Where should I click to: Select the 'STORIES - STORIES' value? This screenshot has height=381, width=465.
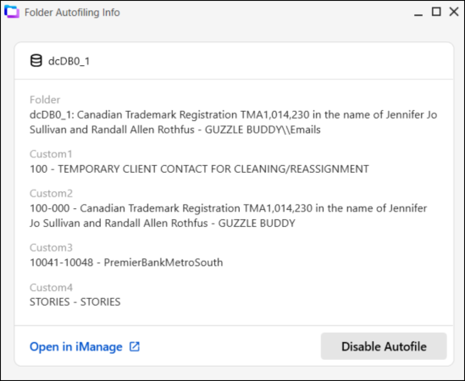pos(75,302)
